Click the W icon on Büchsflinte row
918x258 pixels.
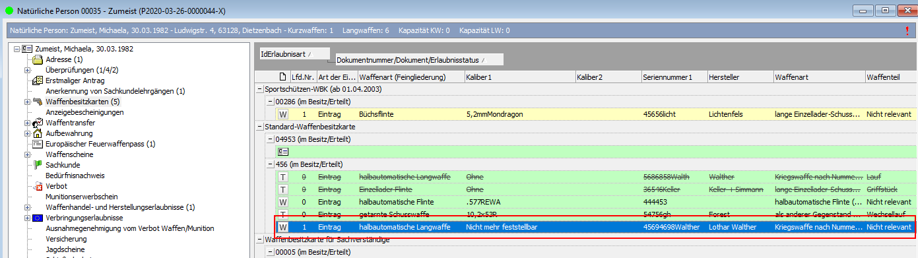click(x=283, y=114)
